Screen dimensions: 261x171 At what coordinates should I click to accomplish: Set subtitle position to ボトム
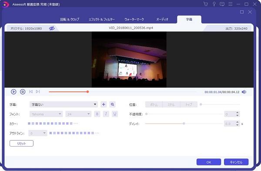click(154, 104)
